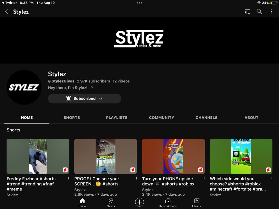Expand channel description 'Hey there, I'm Stylez!'

[71, 88]
